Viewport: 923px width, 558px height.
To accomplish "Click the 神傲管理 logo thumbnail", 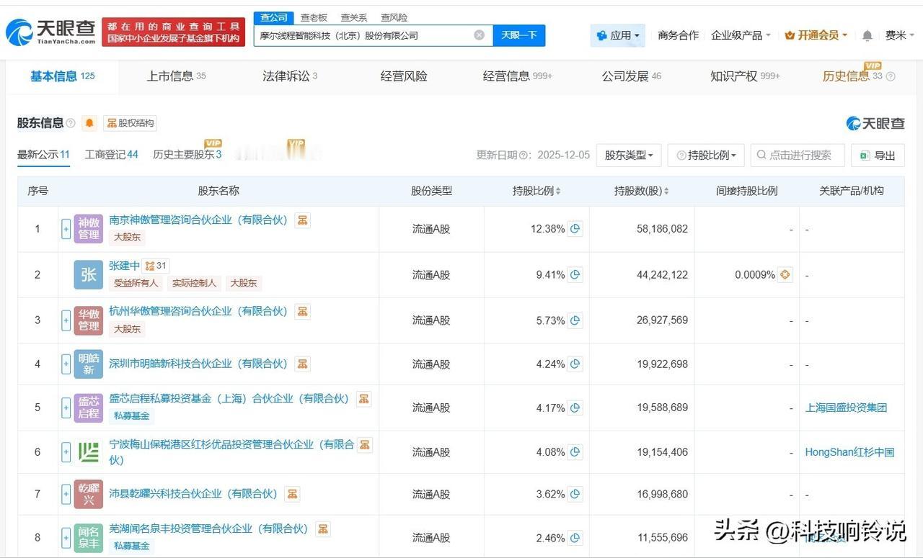I will coord(89,229).
